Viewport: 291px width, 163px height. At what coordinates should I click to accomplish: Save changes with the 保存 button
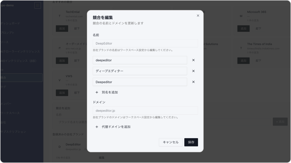(191, 142)
